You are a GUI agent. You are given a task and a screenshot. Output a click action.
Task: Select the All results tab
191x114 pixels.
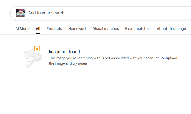[x=38, y=29]
